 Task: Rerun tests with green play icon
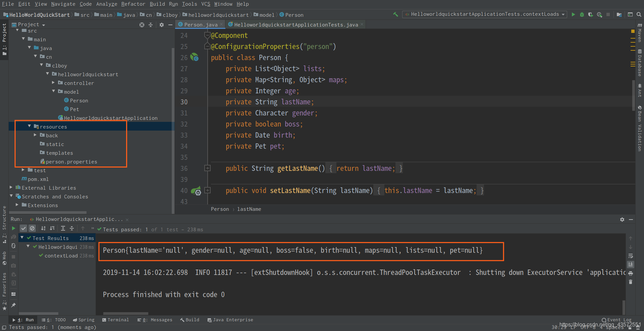(x=13, y=228)
